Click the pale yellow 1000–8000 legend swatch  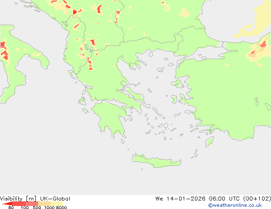[56, 203]
